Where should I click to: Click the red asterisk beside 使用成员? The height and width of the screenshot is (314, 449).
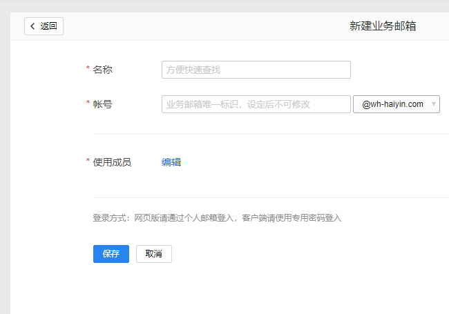(x=88, y=161)
